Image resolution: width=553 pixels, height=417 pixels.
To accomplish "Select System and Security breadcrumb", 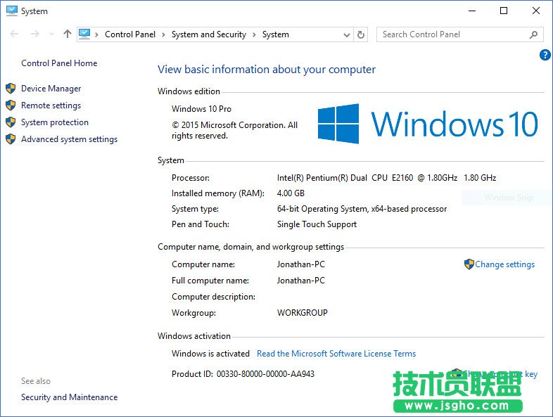I will pos(209,34).
